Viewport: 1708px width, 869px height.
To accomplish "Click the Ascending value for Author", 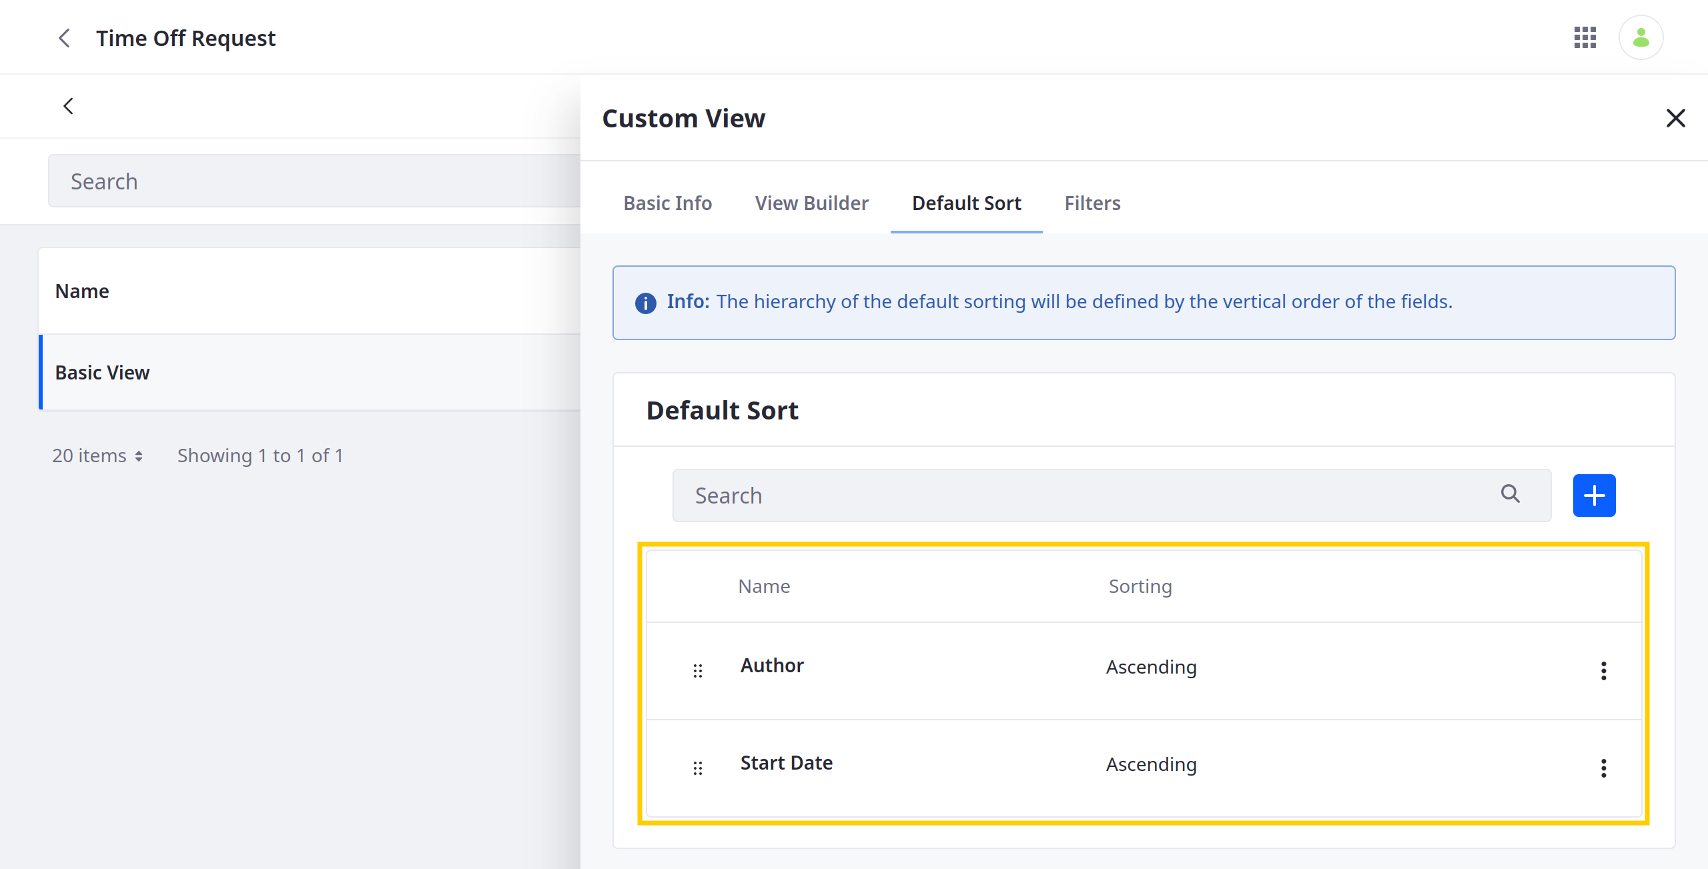I will (1151, 667).
